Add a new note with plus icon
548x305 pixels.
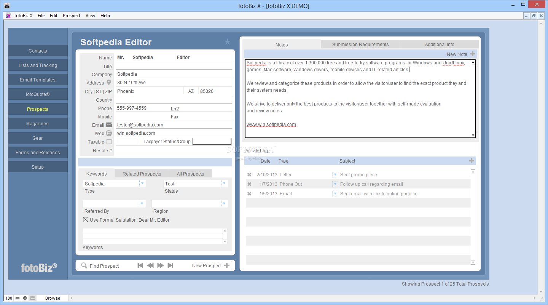point(473,54)
